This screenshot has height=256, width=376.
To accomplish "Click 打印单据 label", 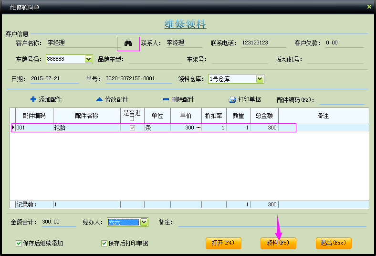I will click(249, 99).
